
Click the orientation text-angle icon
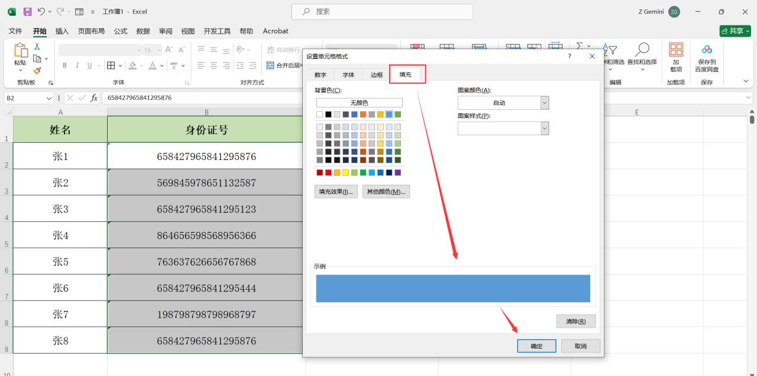pos(240,50)
